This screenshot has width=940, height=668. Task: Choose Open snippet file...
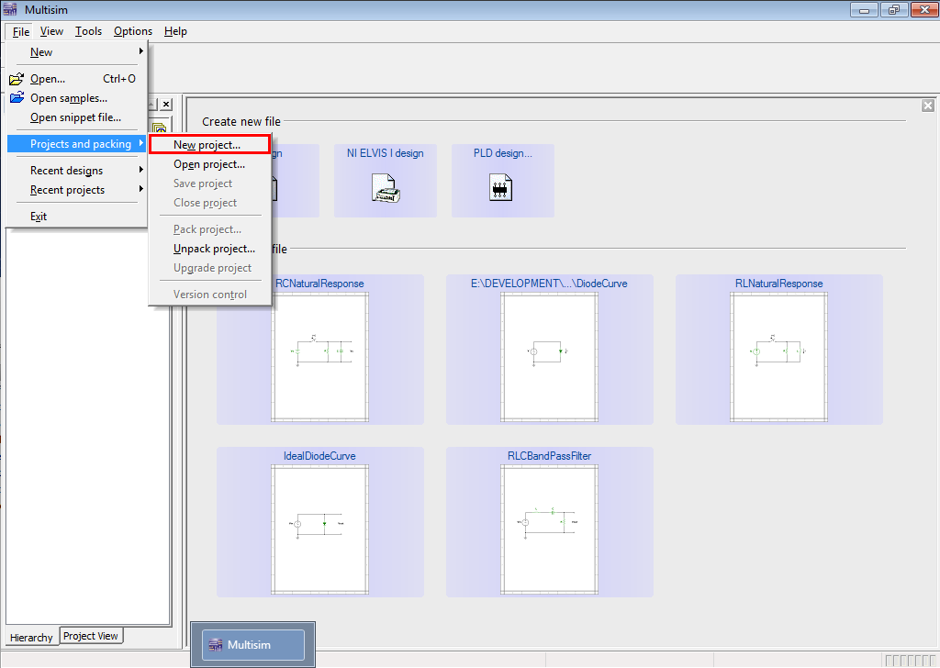[77, 117]
